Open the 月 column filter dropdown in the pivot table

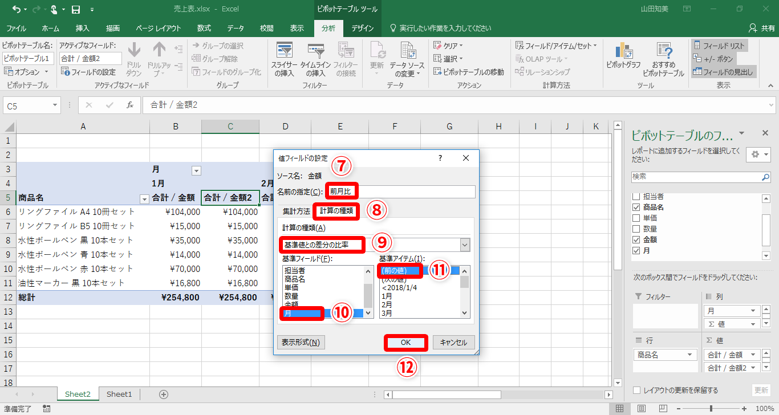(x=196, y=170)
